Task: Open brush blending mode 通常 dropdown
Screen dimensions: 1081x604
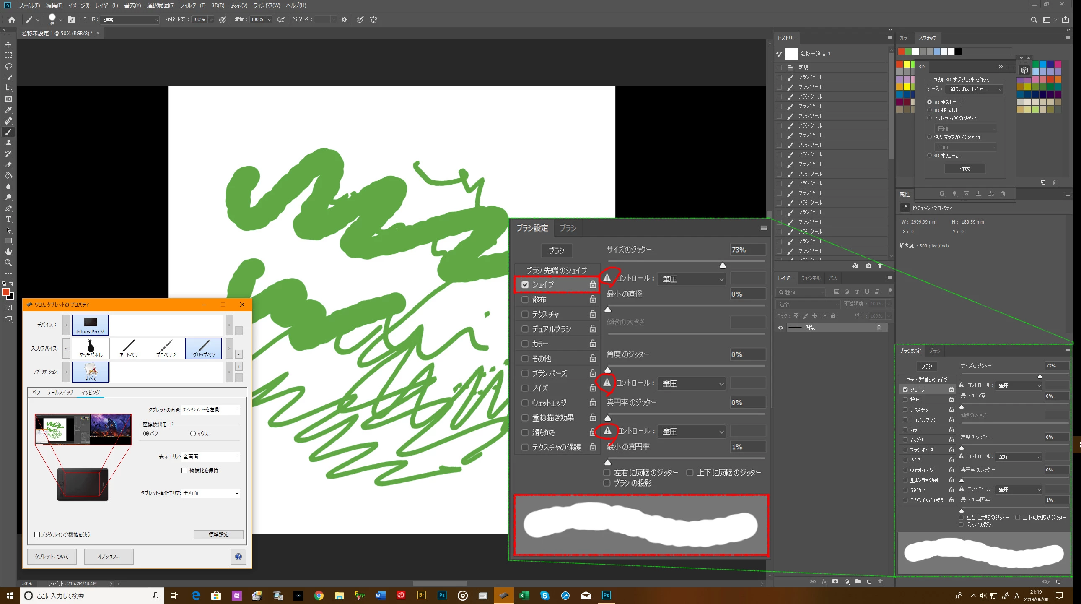Action: 130,20
